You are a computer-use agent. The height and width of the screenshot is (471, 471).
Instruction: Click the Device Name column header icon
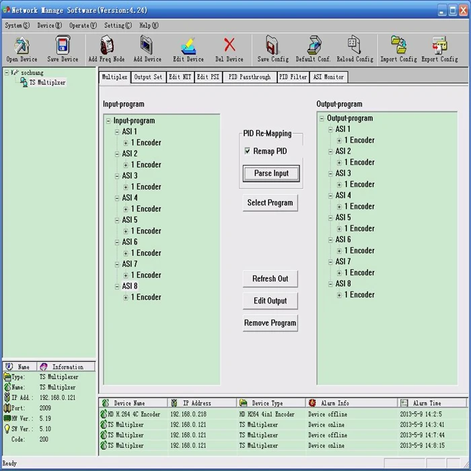pyautogui.click(x=106, y=403)
